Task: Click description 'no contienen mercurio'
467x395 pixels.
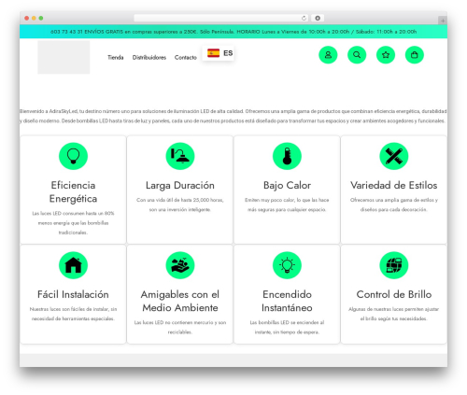Action: [180, 327]
